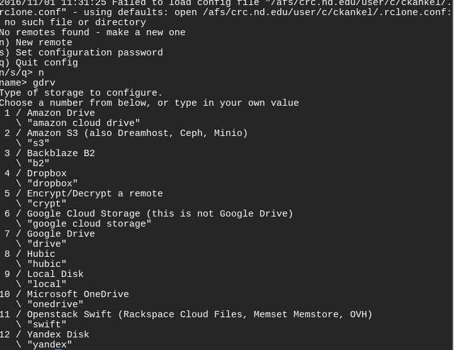454x350 pixels.
Task: Click the "q) Quit config" menu line
Action: [38, 63]
